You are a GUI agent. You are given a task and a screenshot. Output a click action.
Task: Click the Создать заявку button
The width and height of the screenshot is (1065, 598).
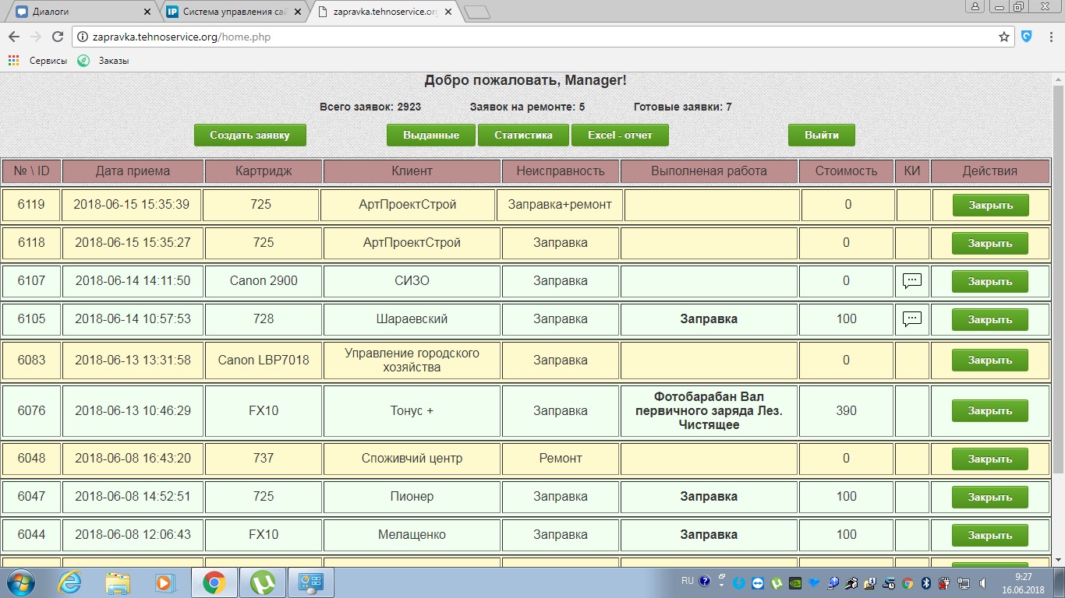point(249,135)
